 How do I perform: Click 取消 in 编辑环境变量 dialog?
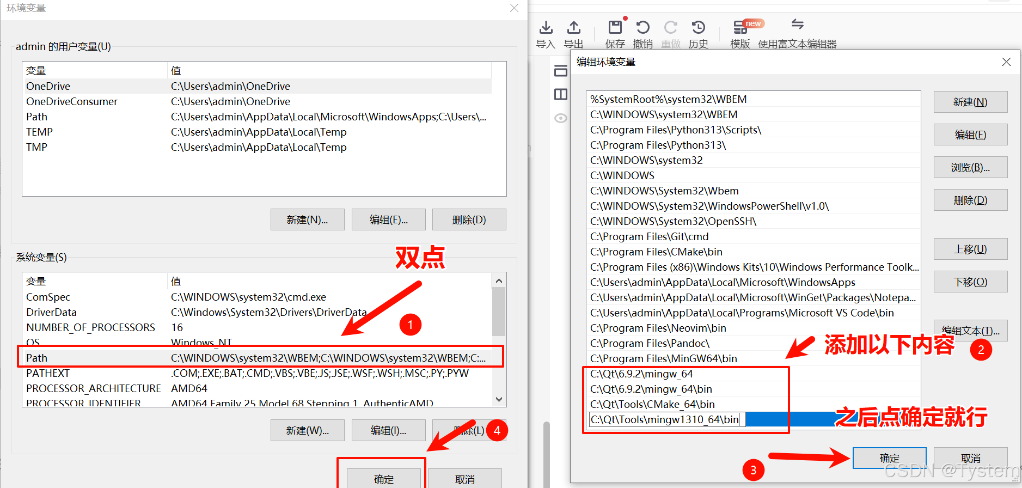(x=970, y=458)
